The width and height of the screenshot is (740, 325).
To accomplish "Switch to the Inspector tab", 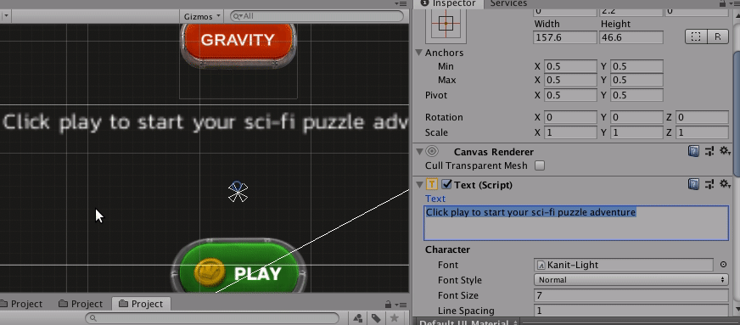I will (x=447, y=3).
